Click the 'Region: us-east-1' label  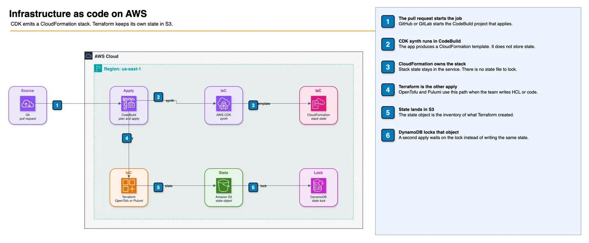pyautogui.click(x=122, y=69)
